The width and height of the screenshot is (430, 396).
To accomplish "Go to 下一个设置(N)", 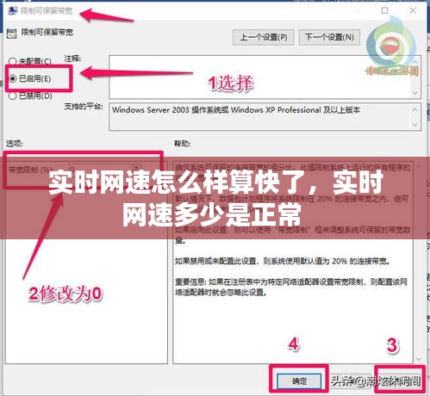I will (329, 37).
